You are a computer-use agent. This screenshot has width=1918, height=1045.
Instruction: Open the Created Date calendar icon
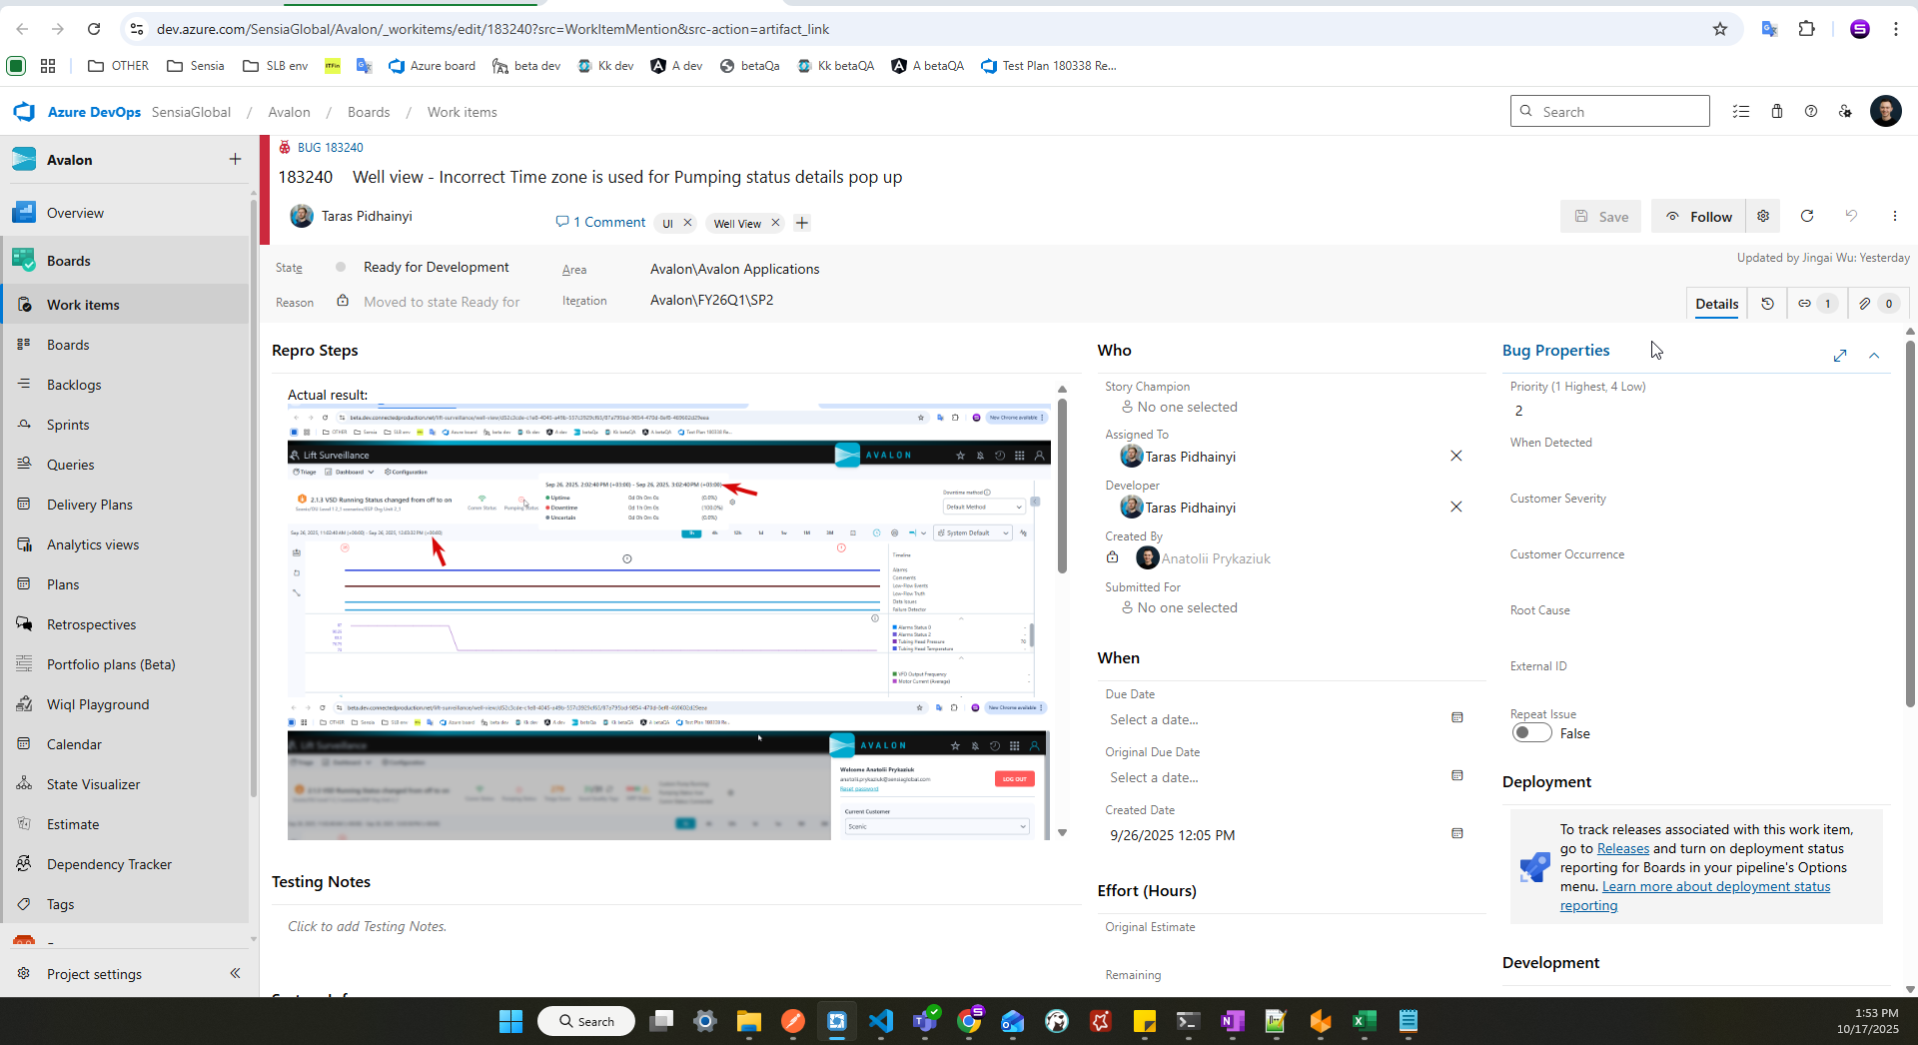(1457, 834)
